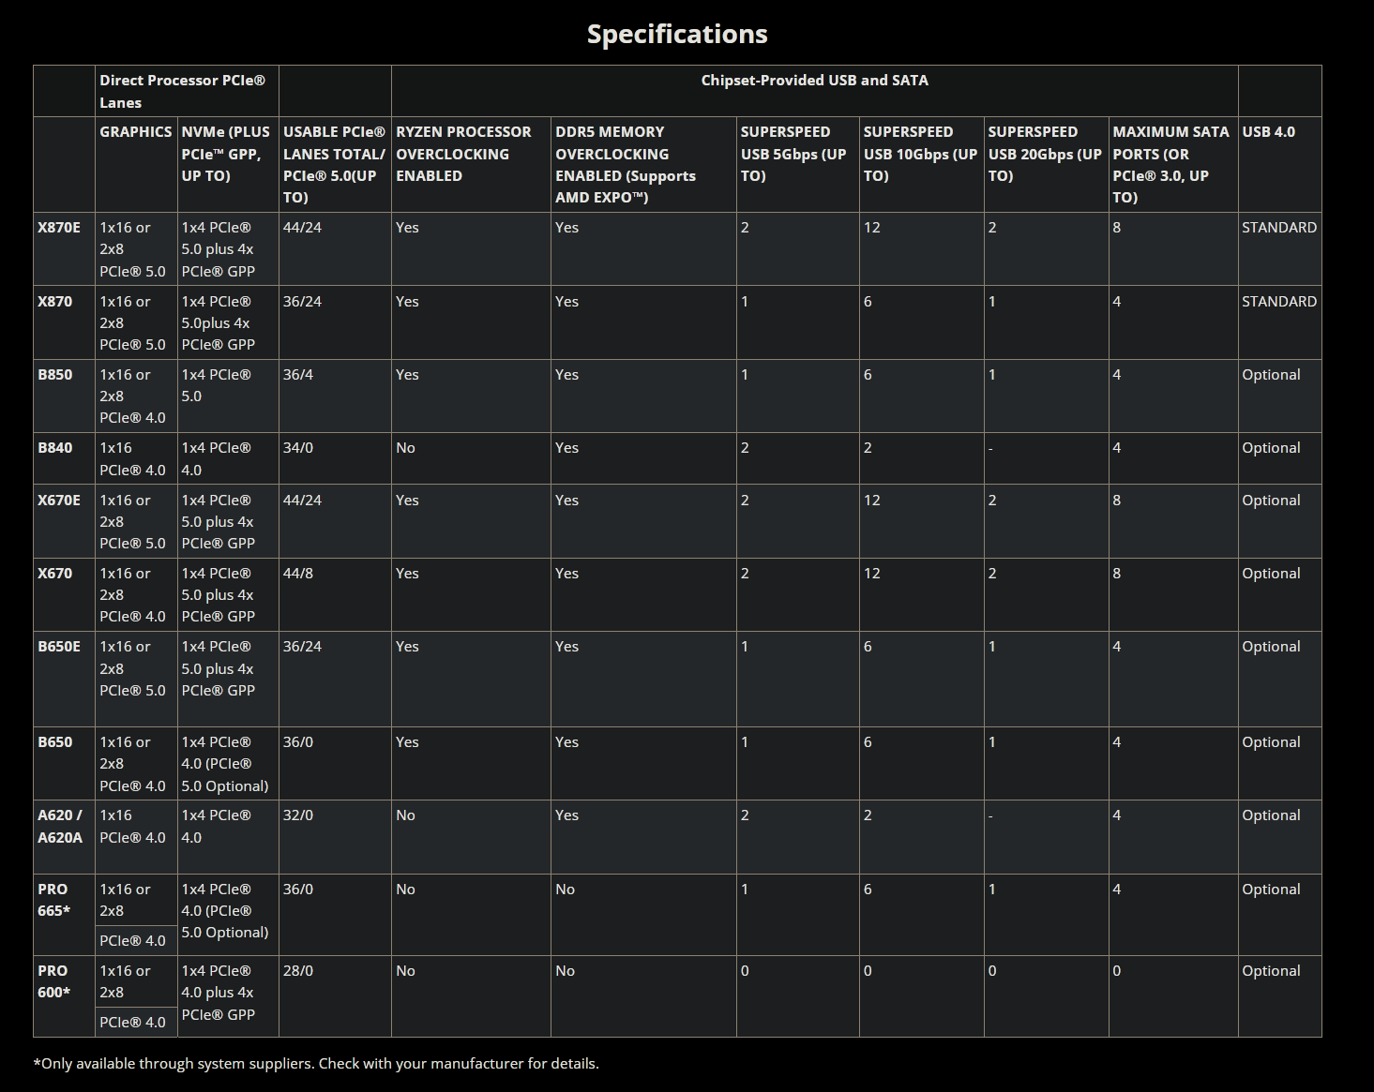
Task: Click PCIe 4.0 under PRO 665* graphics
Action: 132,941
